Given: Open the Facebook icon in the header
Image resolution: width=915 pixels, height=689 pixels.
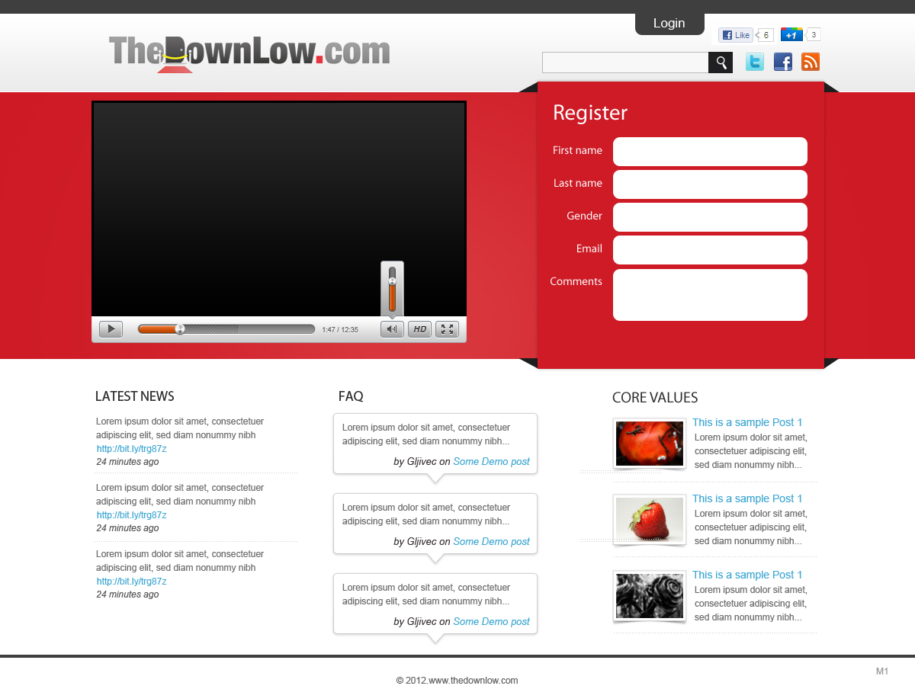Looking at the screenshot, I should 782,62.
